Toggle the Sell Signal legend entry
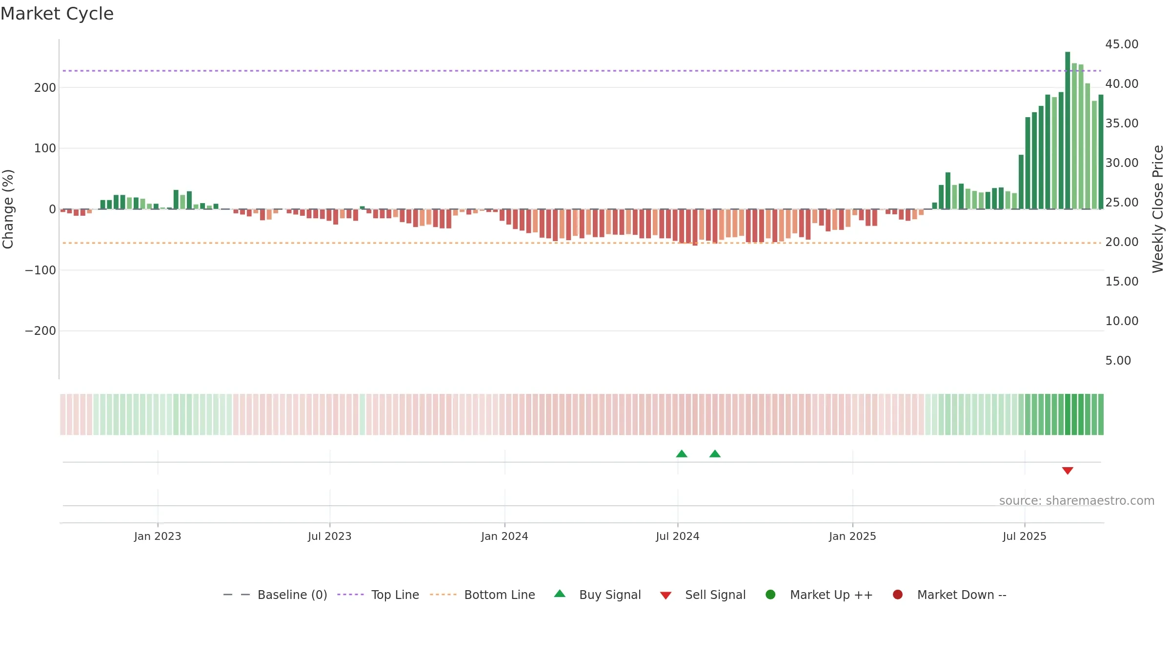The height and width of the screenshot is (659, 1171). [703, 595]
